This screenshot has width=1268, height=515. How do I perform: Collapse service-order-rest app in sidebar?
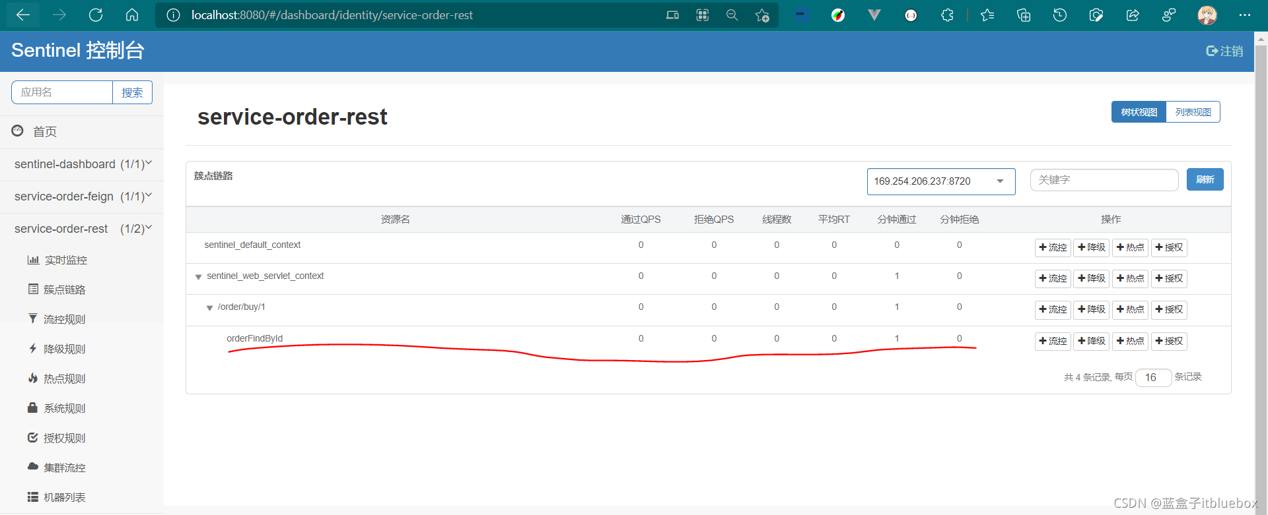(82, 229)
